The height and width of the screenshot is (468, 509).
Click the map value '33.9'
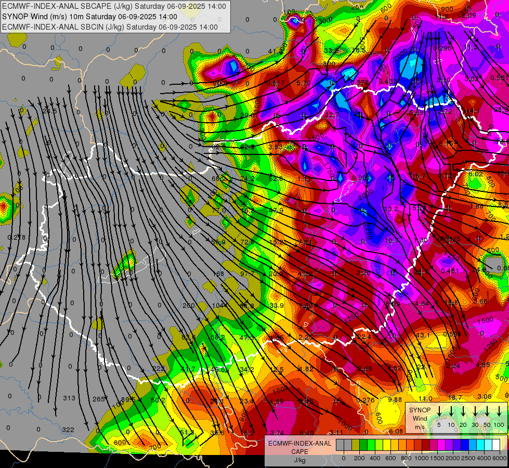point(276,306)
